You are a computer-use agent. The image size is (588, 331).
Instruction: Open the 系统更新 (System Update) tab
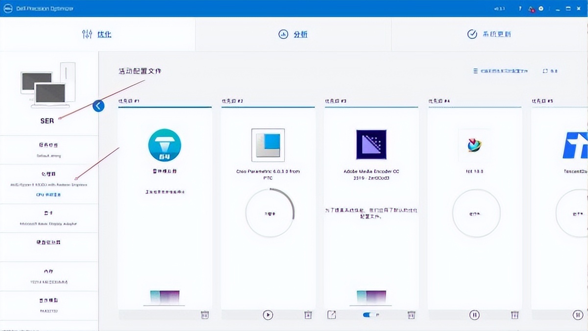pos(490,34)
